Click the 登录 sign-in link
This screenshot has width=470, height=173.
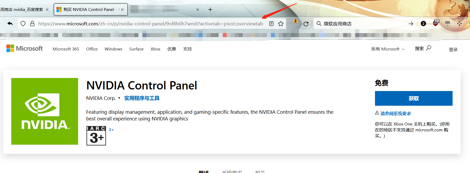(453, 50)
